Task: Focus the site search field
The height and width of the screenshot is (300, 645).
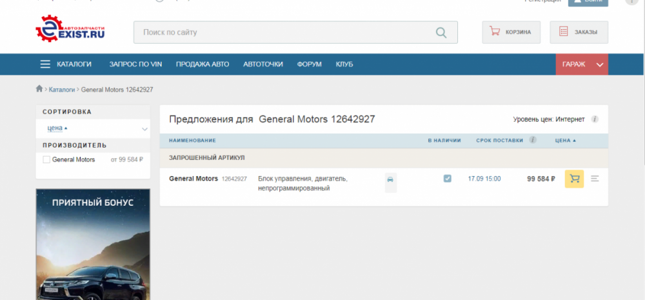Action: pos(295,32)
